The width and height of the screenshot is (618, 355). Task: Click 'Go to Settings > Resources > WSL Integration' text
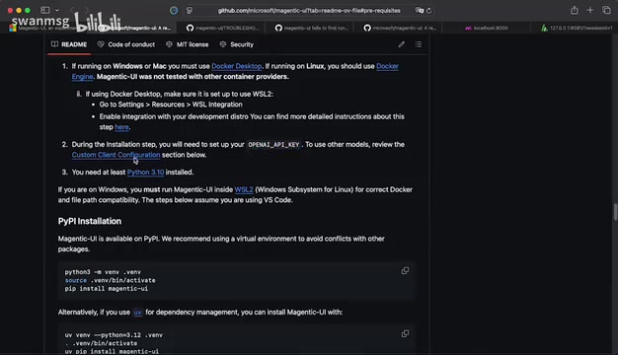pos(171,105)
